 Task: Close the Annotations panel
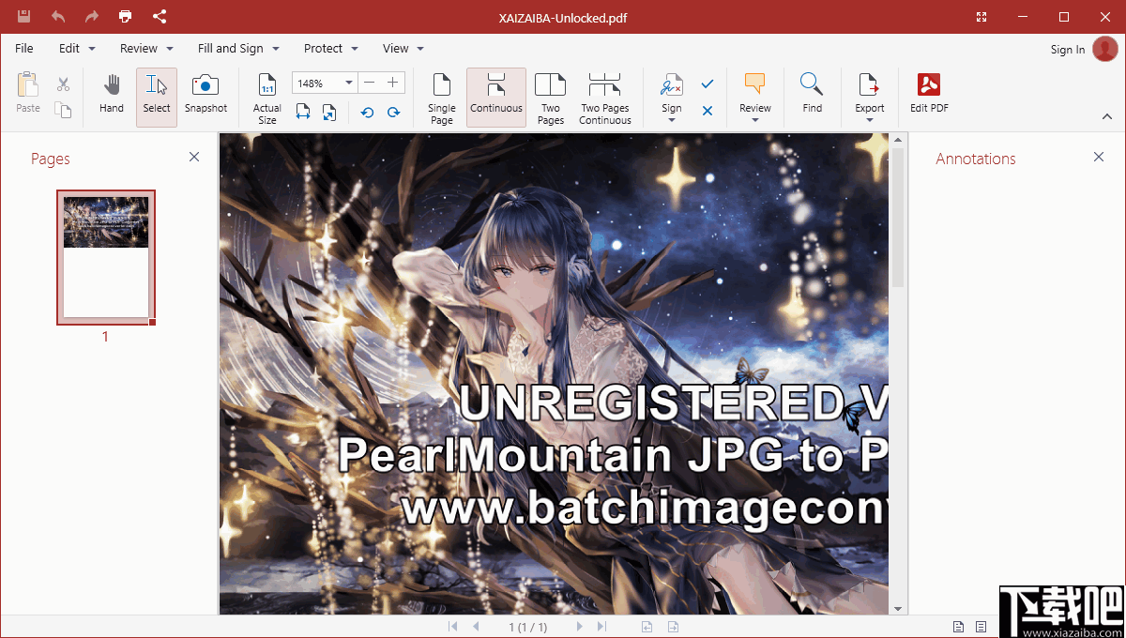point(1098,157)
